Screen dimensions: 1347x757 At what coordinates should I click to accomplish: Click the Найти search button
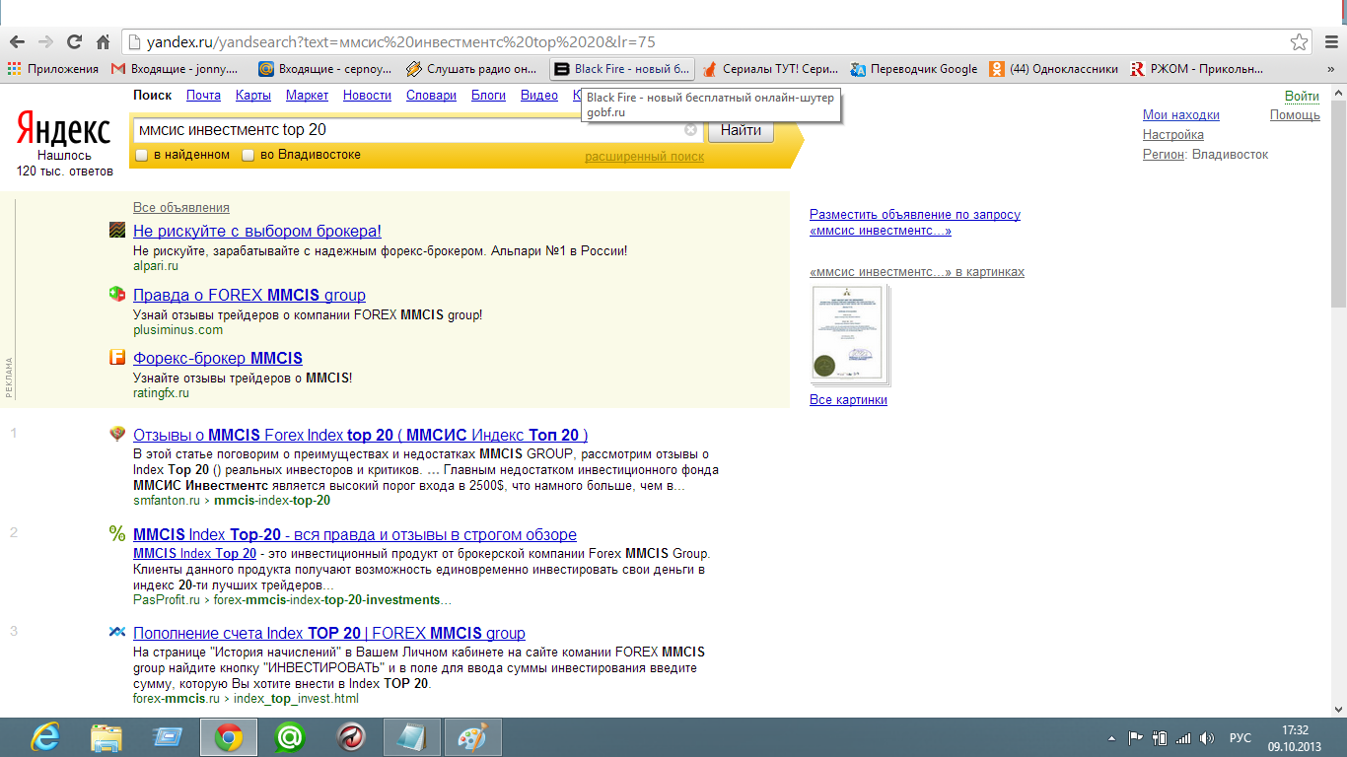coord(741,130)
